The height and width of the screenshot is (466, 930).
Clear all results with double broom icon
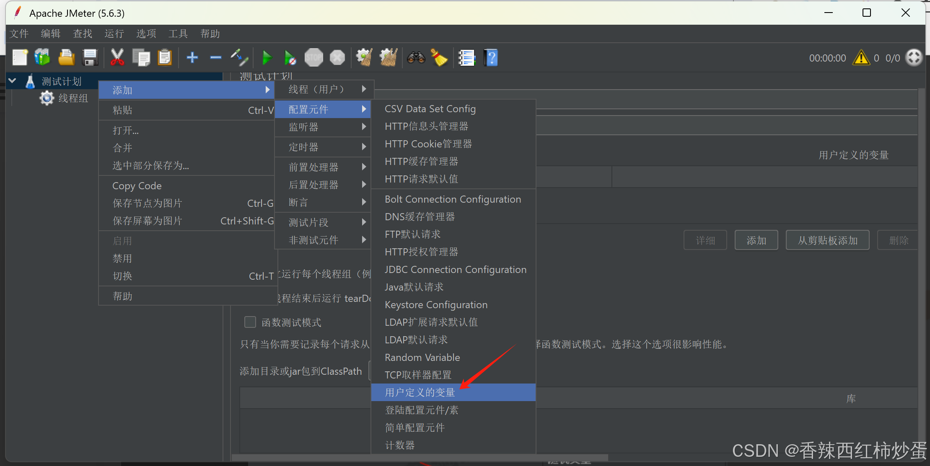pyautogui.click(x=389, y=58)
